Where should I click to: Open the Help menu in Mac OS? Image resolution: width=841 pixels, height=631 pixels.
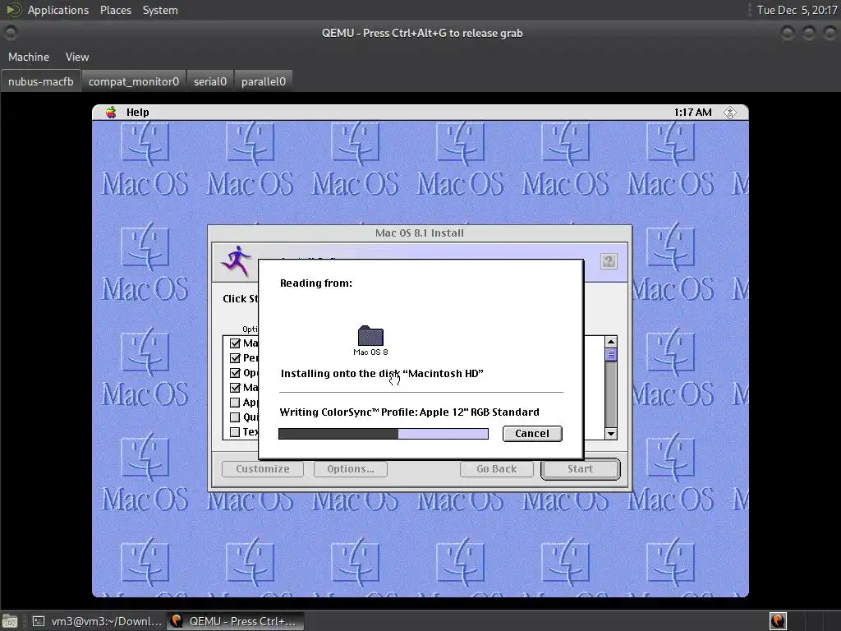138,112
